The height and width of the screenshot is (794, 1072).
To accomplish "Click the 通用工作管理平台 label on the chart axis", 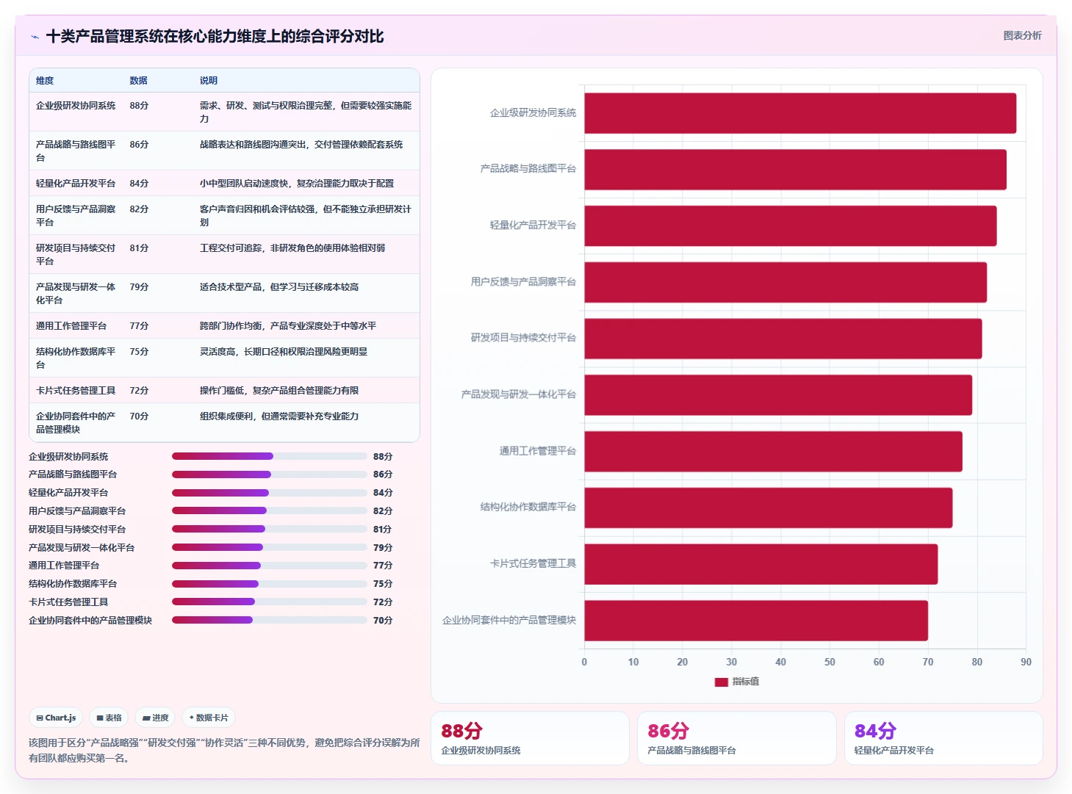I will click(538, 451).
